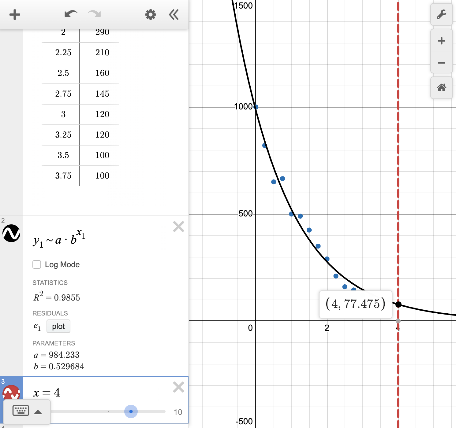The image size is (456, 428).
Task: Collapse the expressions panel with double chevron
Action: [x=174, y=14]
